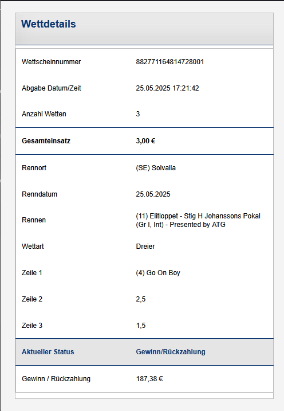Click the Rennen row label
Image resolution: width=284 pixels, height=411 pixels.
[34, 220]
